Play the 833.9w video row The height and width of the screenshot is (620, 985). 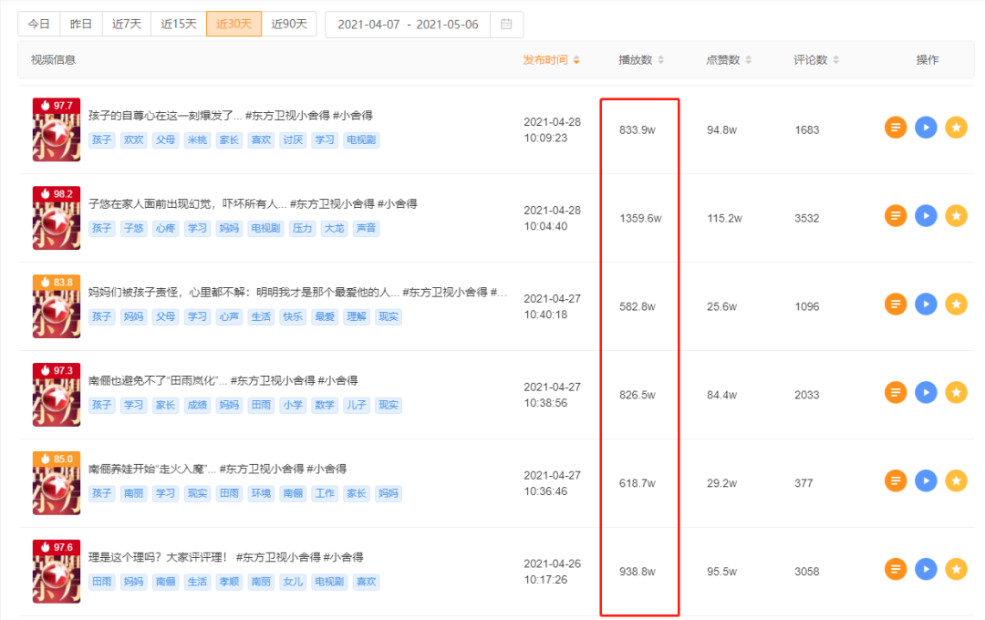point(926,128)
